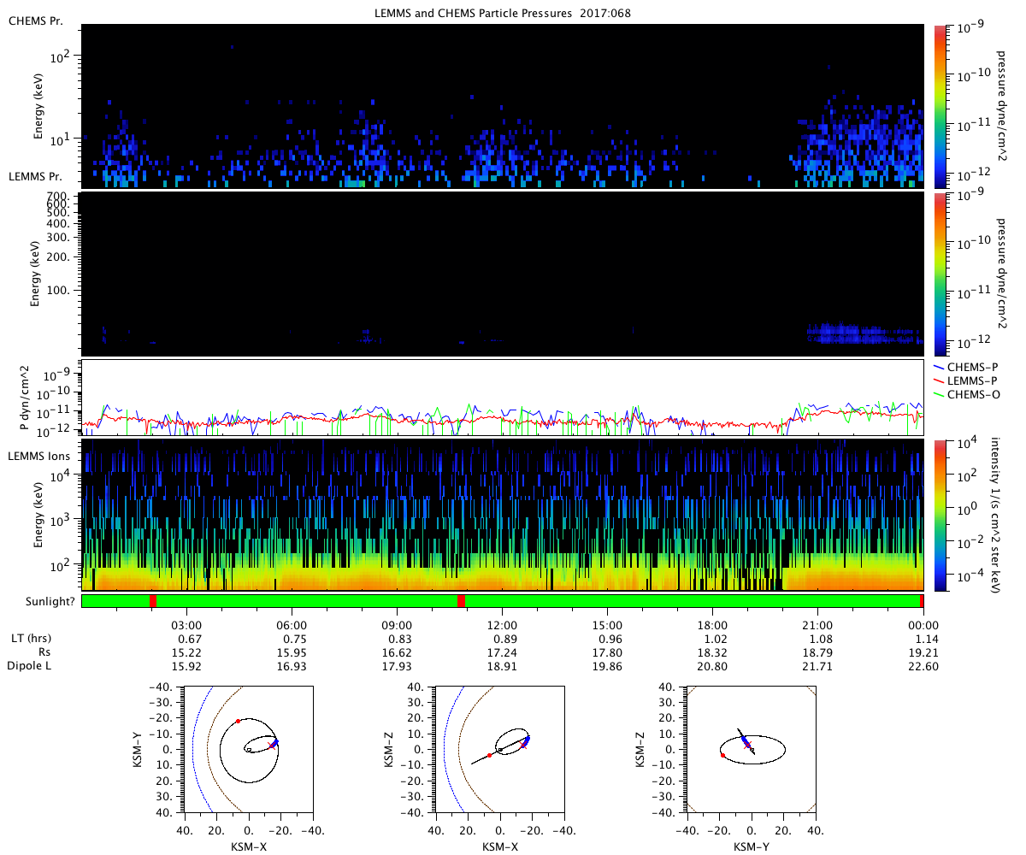This screenshot has height=855, width=1026.
Task: Select the 21:00 time axis label
Action: [x=818, y=625]
